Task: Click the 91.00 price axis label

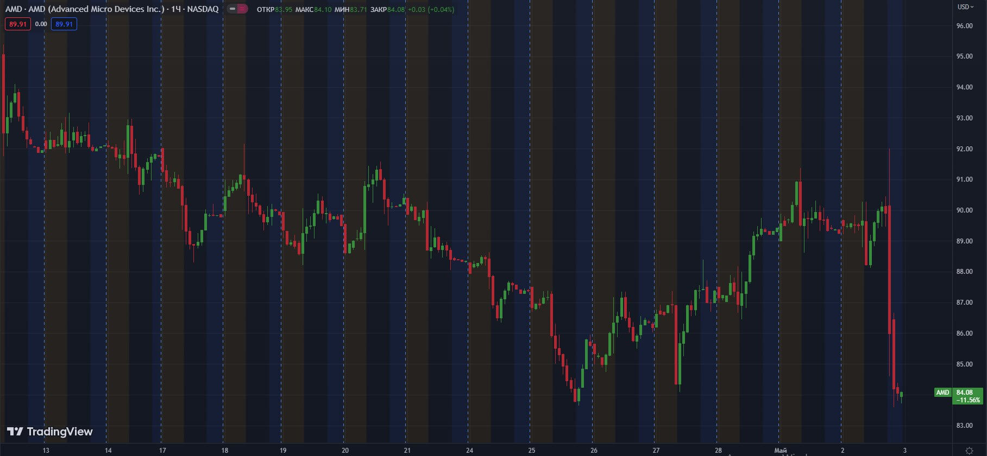Action: [x=964, y=179]
